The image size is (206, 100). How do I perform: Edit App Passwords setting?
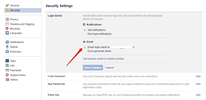click(x=198, y=84)
